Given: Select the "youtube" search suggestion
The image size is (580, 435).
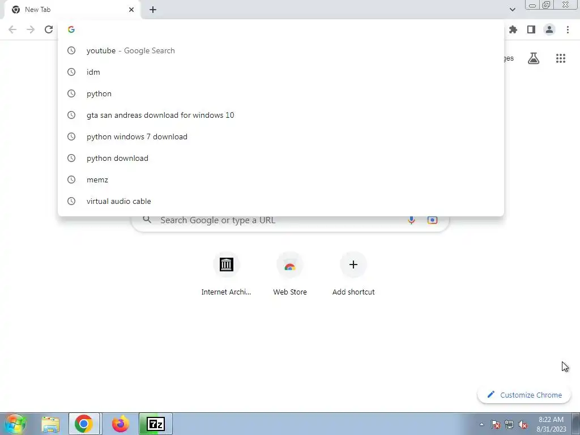Looking at the screenshot, I should [281, 50].
